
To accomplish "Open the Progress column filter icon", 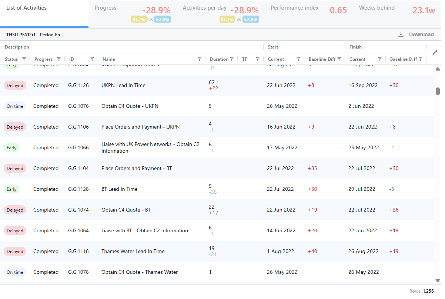I will 58,59.
